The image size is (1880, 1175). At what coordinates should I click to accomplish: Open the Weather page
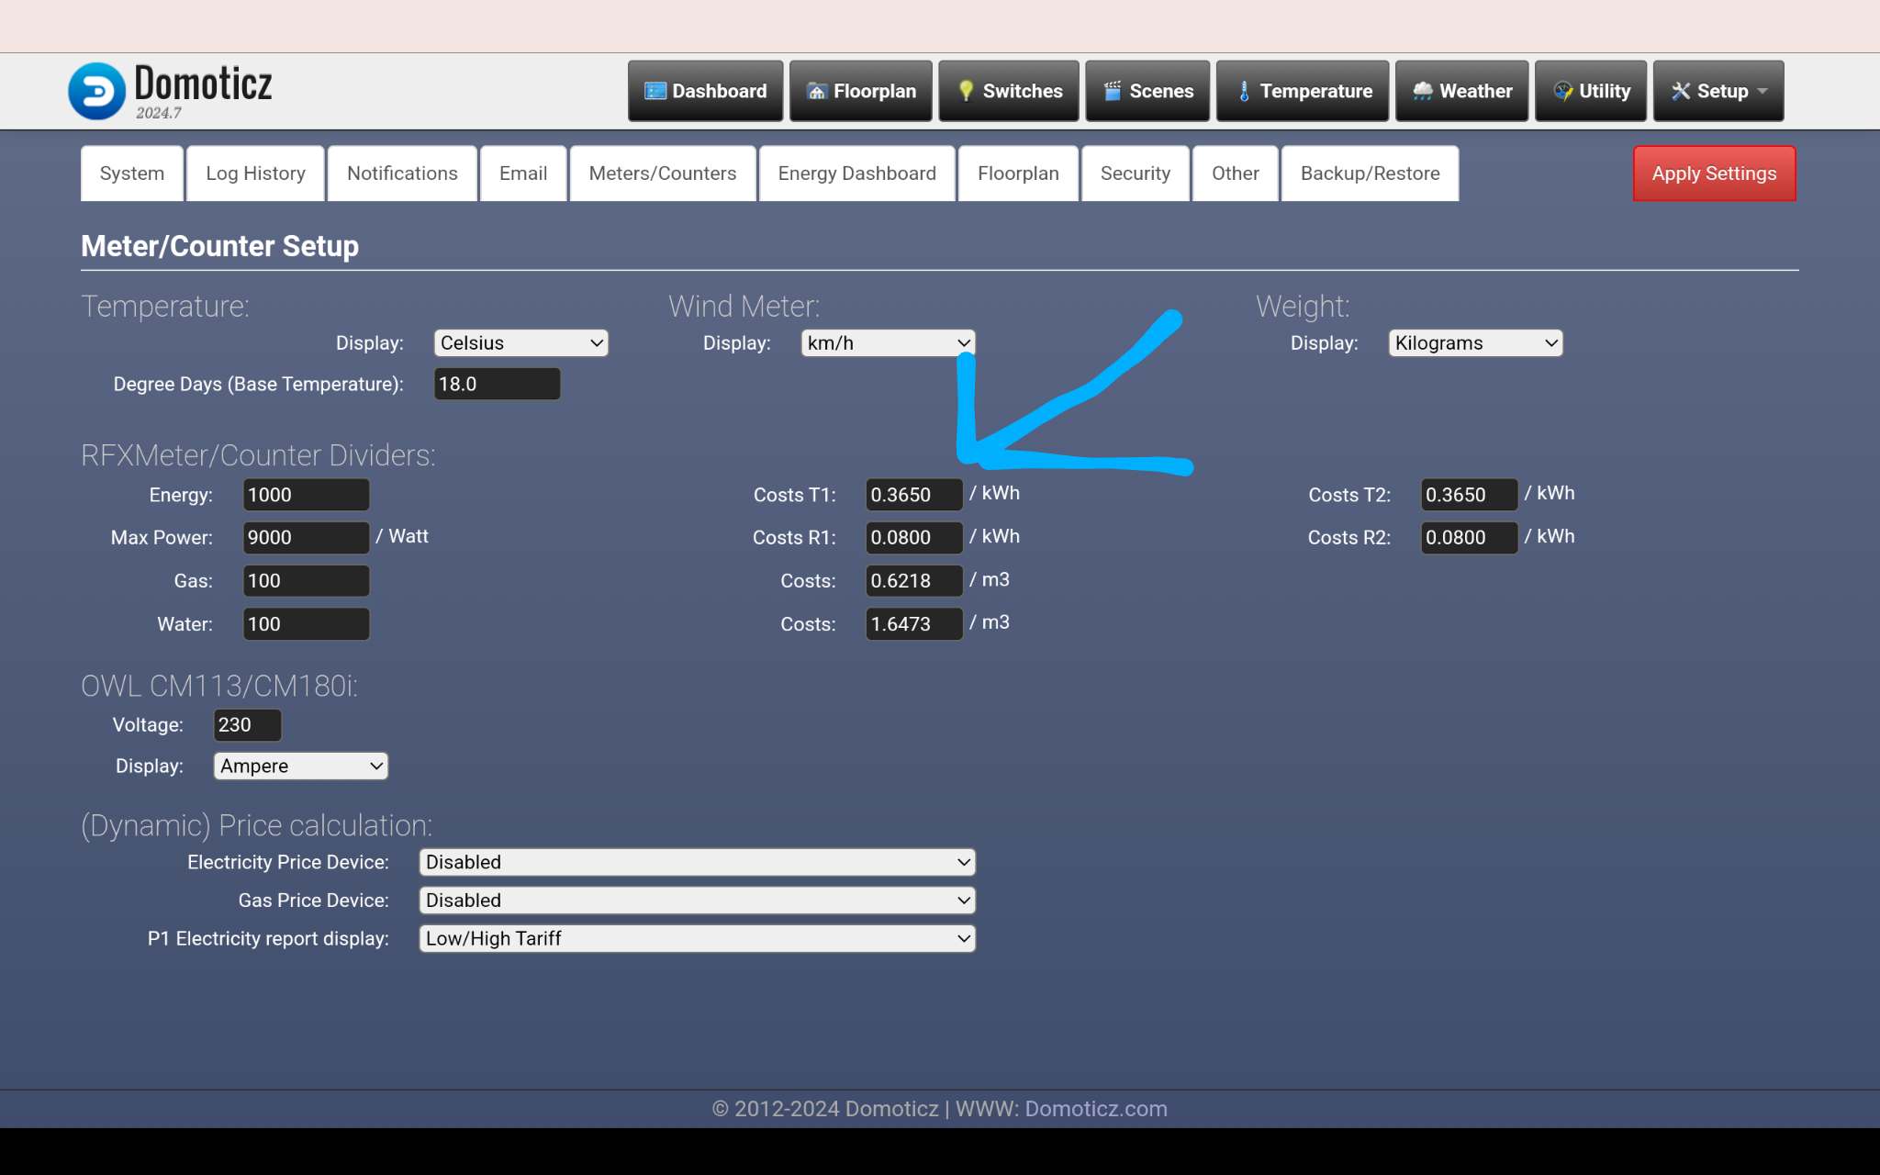click(1461, 91)
